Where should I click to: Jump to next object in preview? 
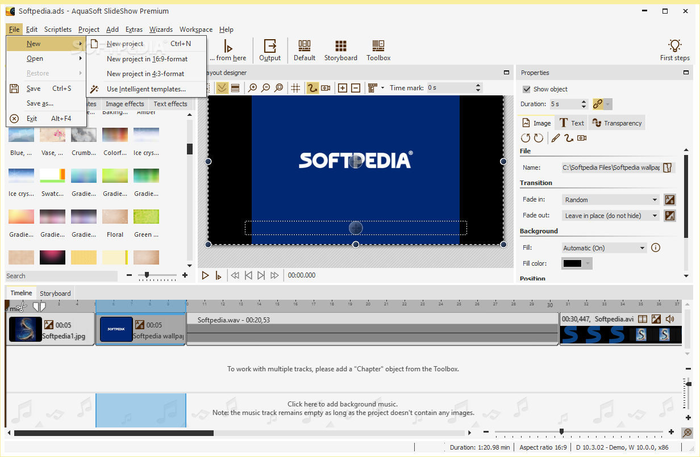pyautogui.click(x=261, y=275)
